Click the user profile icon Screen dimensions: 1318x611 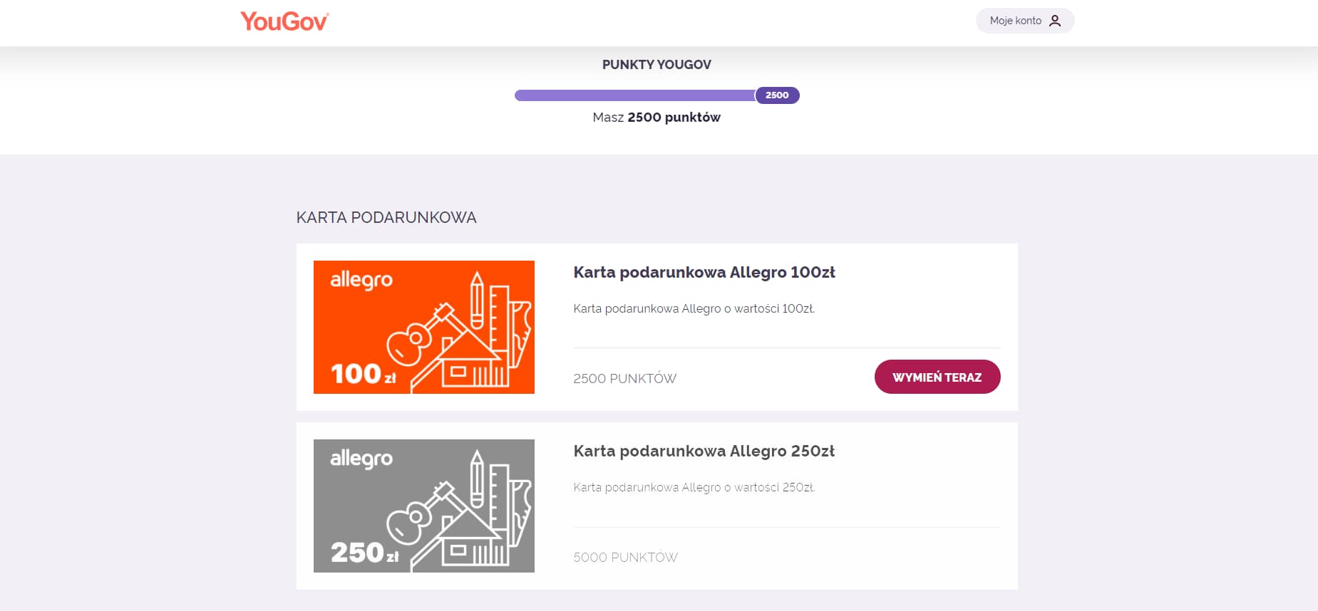(1055, 21)
